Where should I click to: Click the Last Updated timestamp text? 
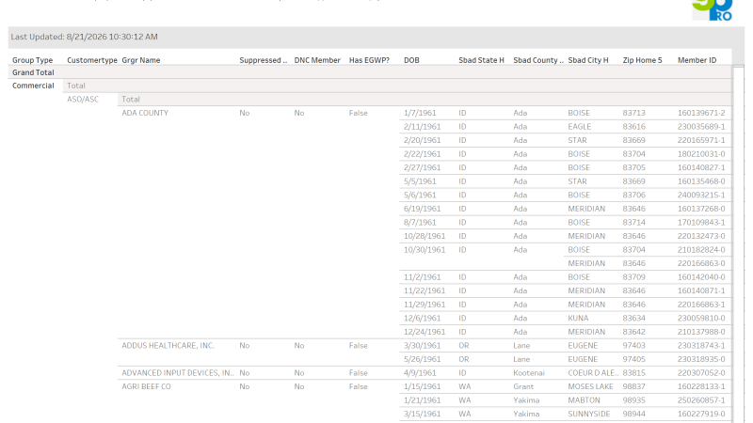(x=84, y=37)
